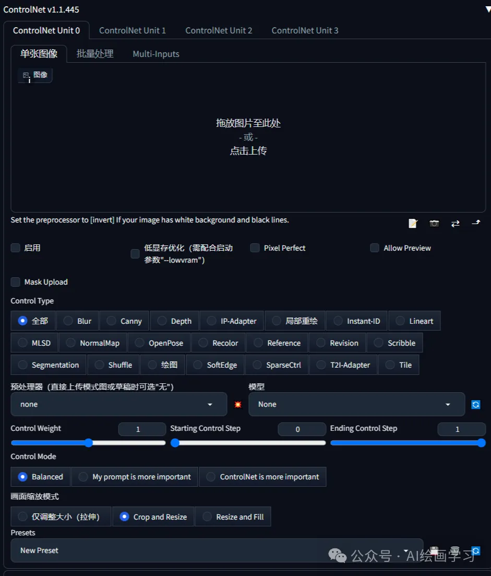
Task: Open the camera to capture webcam input
Action: point(434,223)
